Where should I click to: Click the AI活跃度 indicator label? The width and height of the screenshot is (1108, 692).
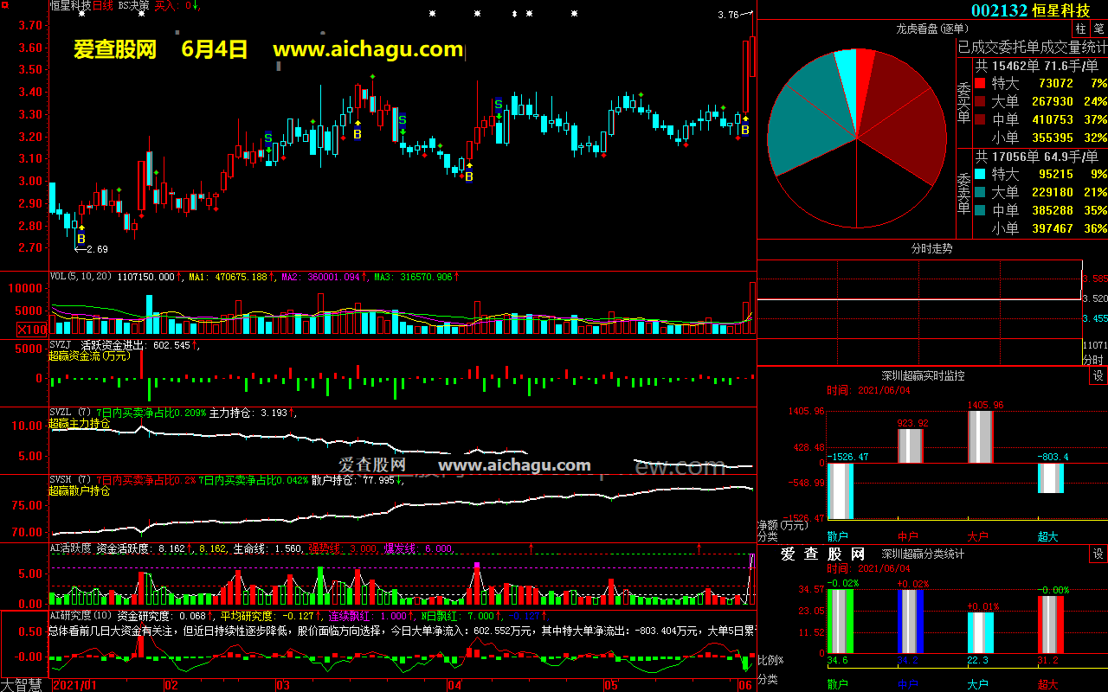(x=71, y=548)
